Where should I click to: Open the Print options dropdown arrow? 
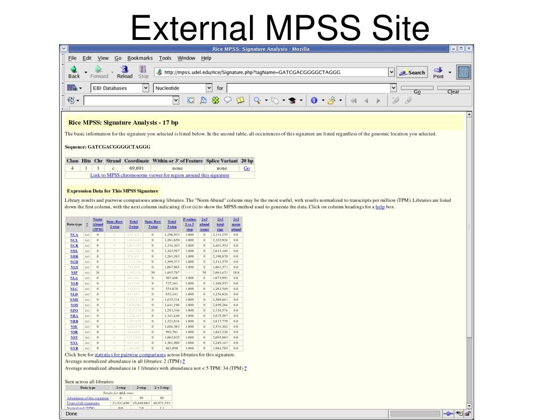[x=450, y=72]
